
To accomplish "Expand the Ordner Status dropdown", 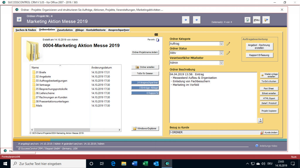I will pos(222,53).
